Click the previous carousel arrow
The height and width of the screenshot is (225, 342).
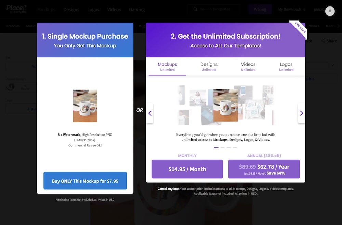click(x=150, y=113)
